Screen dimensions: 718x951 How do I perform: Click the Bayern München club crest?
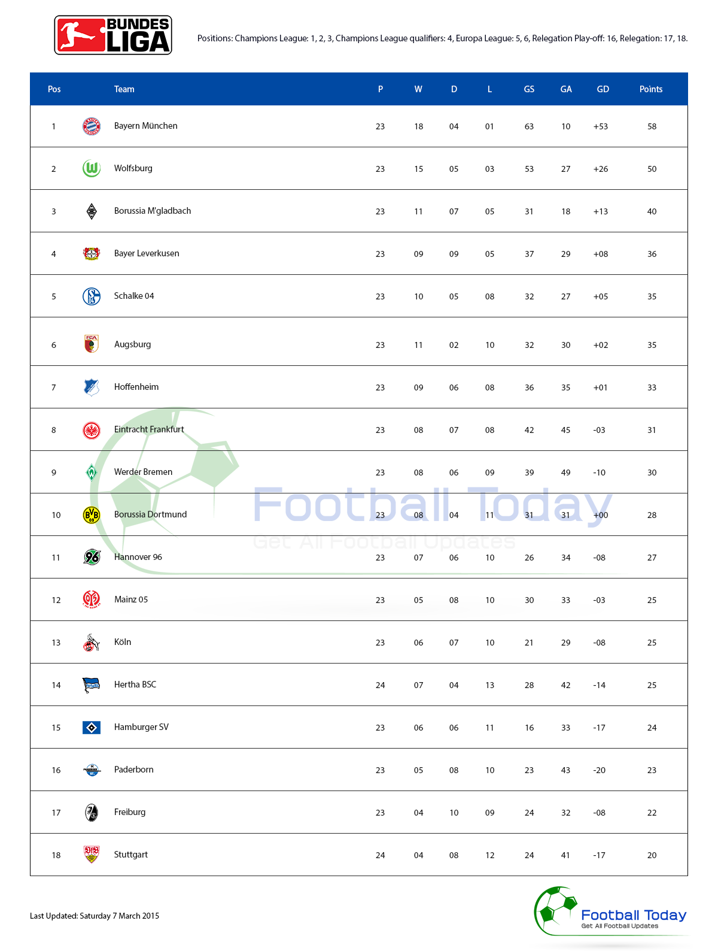92,126
